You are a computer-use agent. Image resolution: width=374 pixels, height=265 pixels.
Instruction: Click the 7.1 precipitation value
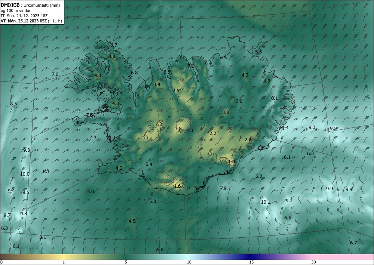(191, 66)
